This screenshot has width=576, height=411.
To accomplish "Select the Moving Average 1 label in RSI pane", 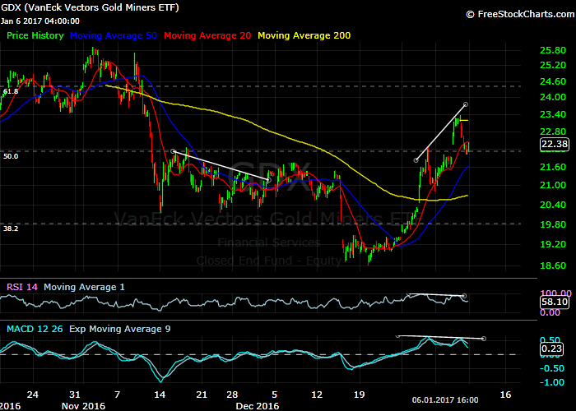I will coord(84,287).
